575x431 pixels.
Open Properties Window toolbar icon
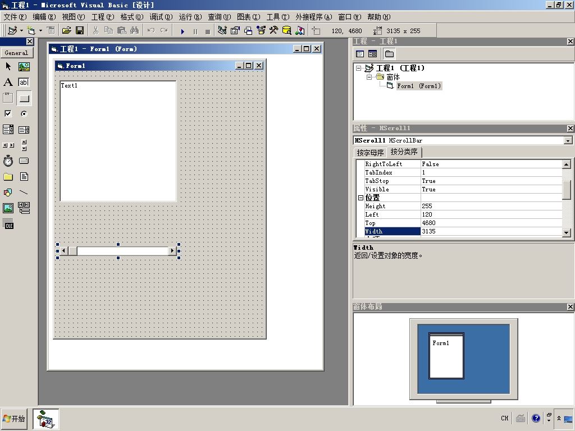235,31
